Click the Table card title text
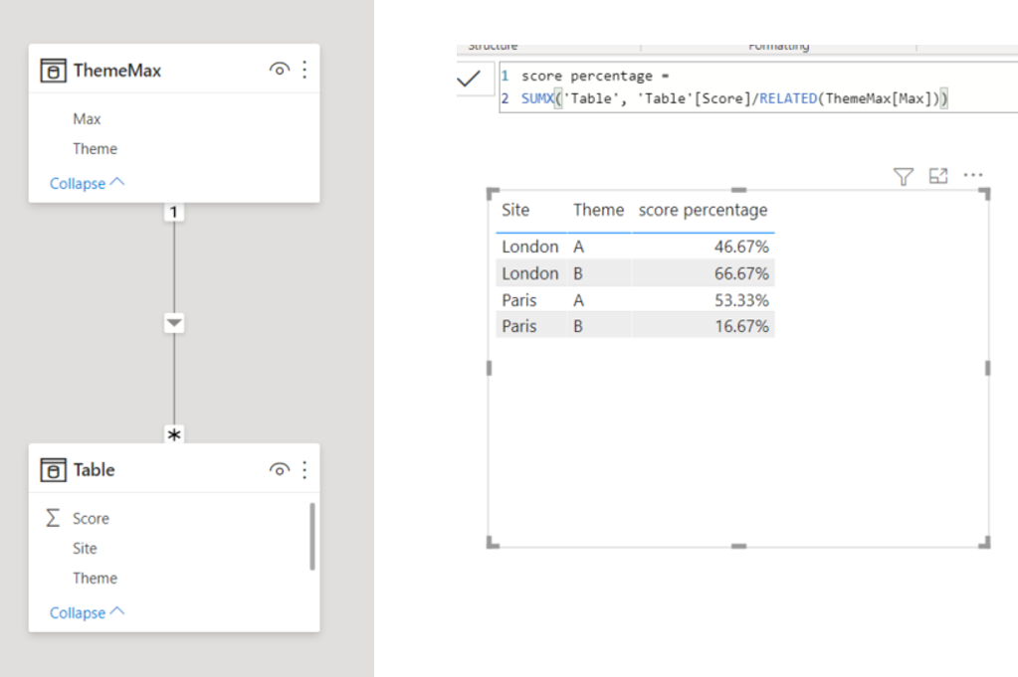The height and width of the screenshot is (677, 1018). (95, 469)
